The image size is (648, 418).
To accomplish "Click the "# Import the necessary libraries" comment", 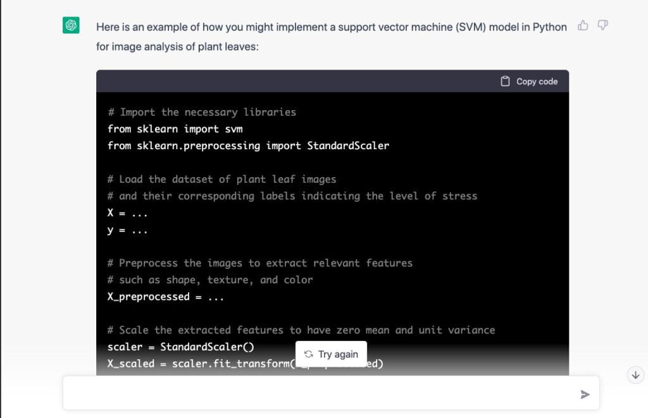I will coord(201,112).
